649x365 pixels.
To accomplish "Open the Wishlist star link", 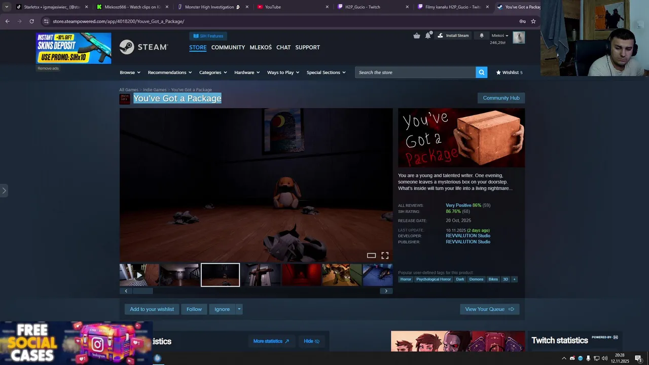I will pyautogui.click(x=509, y=72).
